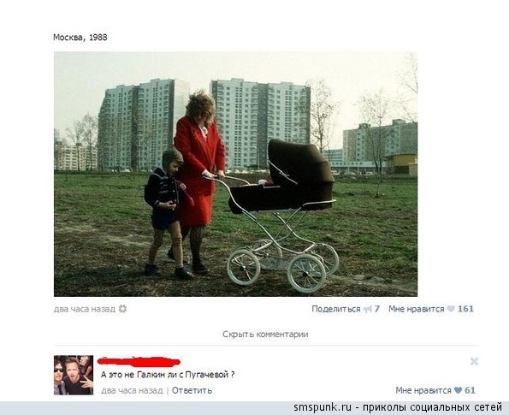Viewport: 509px width, 415px height.
Task: Click the post like count 161
Action: click(x=465, y=309)
